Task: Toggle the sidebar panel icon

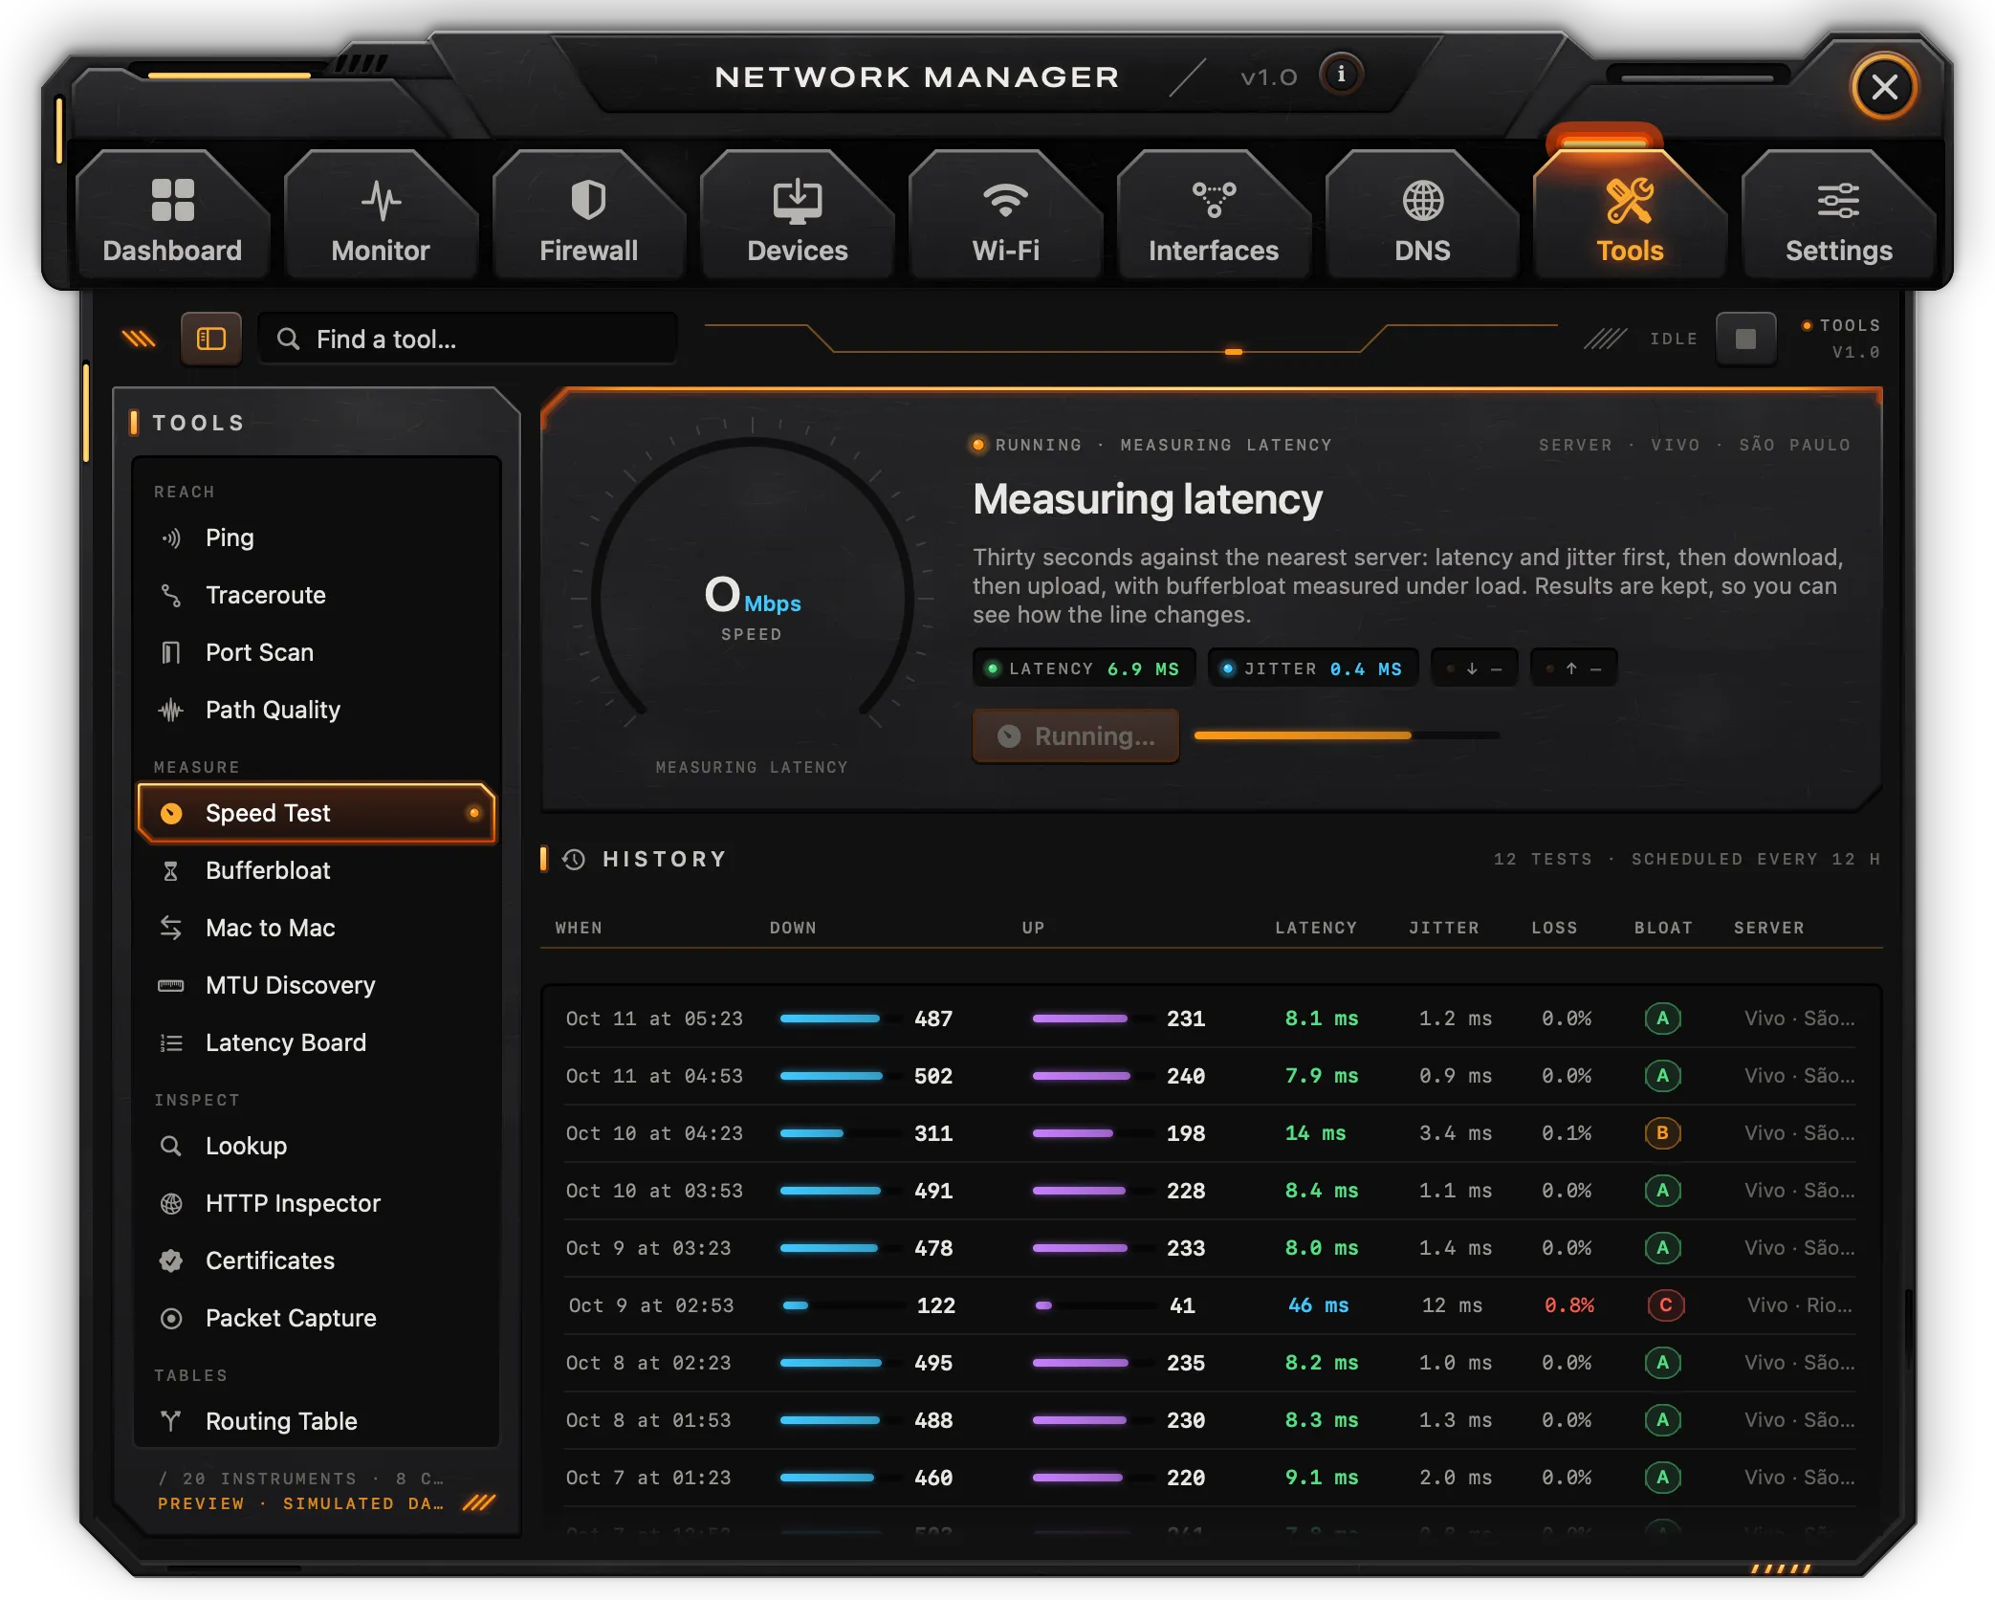Action: point(210,339)
